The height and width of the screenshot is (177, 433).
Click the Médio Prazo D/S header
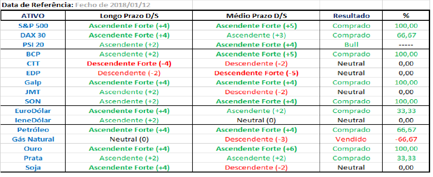click(x=256, y=16)
